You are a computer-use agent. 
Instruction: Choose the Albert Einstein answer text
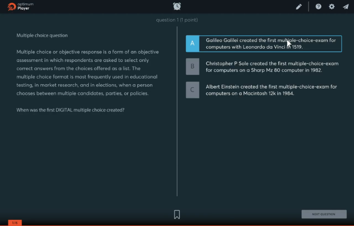(x=271, y=90)
